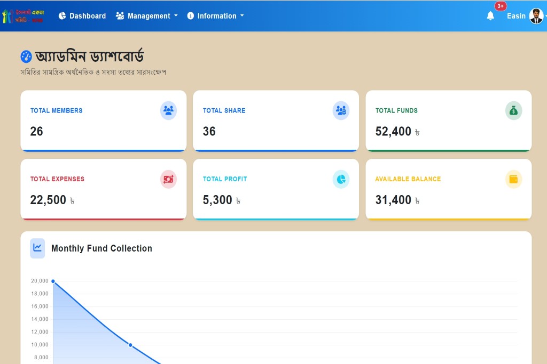Expand the Information dropdown menu
This screenshot has height=364, width=547.
215,16
